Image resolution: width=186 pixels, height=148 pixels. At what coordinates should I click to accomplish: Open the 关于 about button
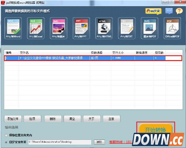tap(92, 119)
